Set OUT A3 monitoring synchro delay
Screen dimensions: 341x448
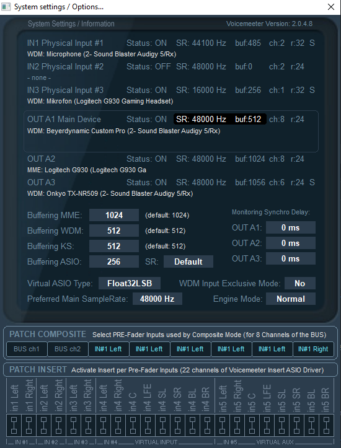291,258
